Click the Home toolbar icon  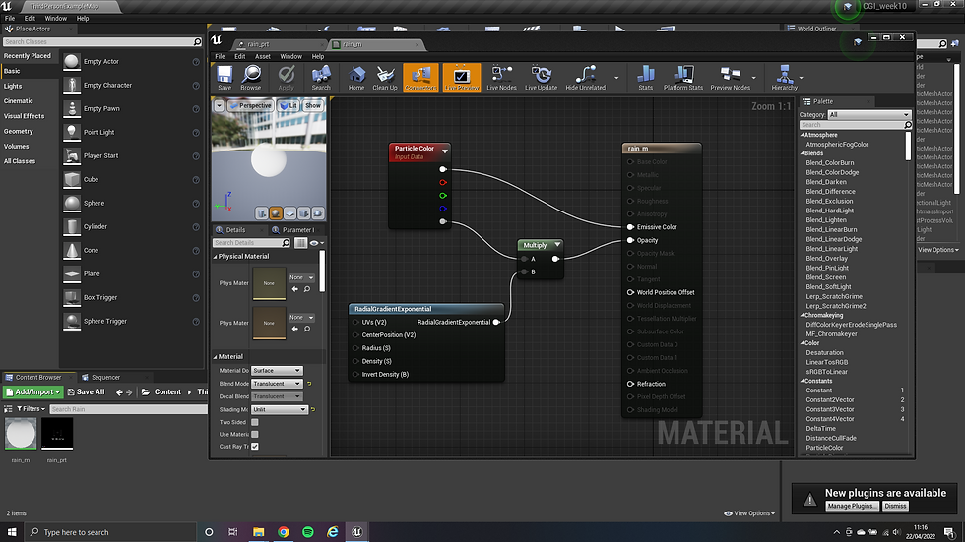[356, 78]
